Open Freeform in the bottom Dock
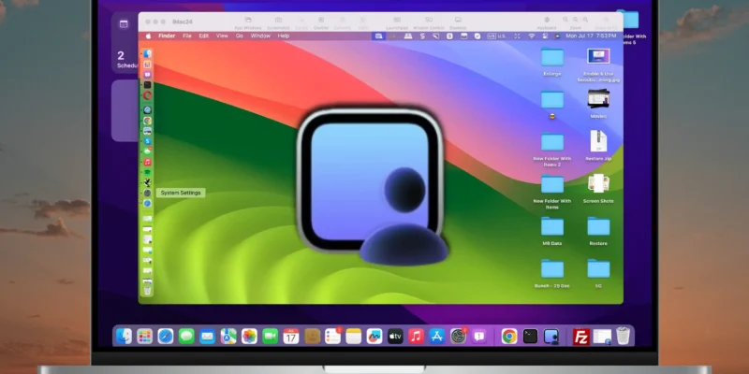The width and height of the screenshot is (749, 374). click(x=374, y=337)
